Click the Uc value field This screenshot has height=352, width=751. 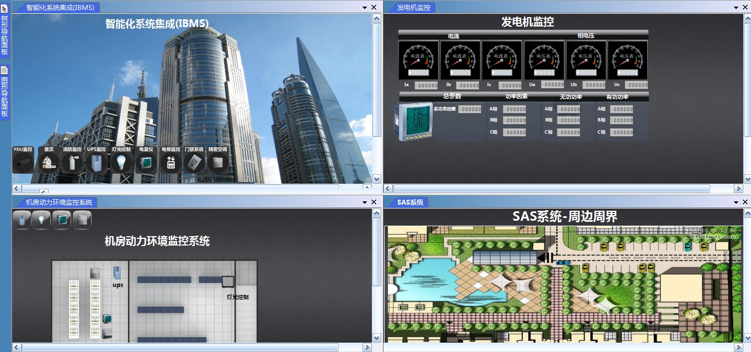point(636,85)
